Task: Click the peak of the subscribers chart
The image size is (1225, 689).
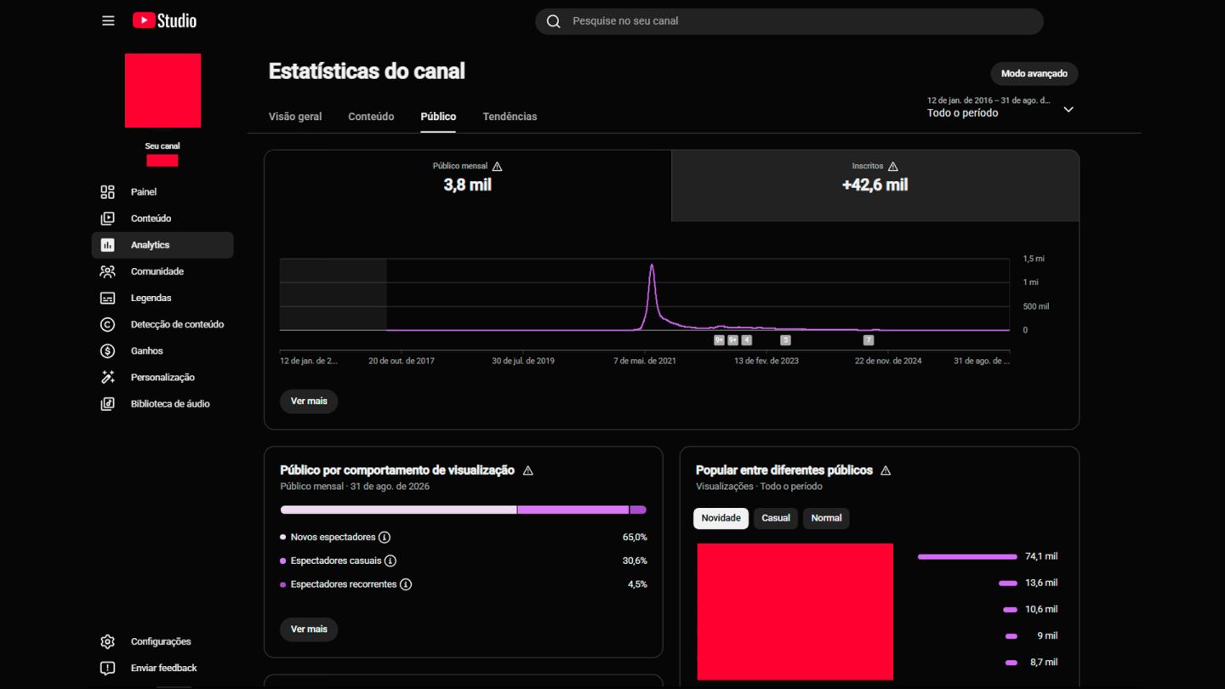Action: pos(652,266)
